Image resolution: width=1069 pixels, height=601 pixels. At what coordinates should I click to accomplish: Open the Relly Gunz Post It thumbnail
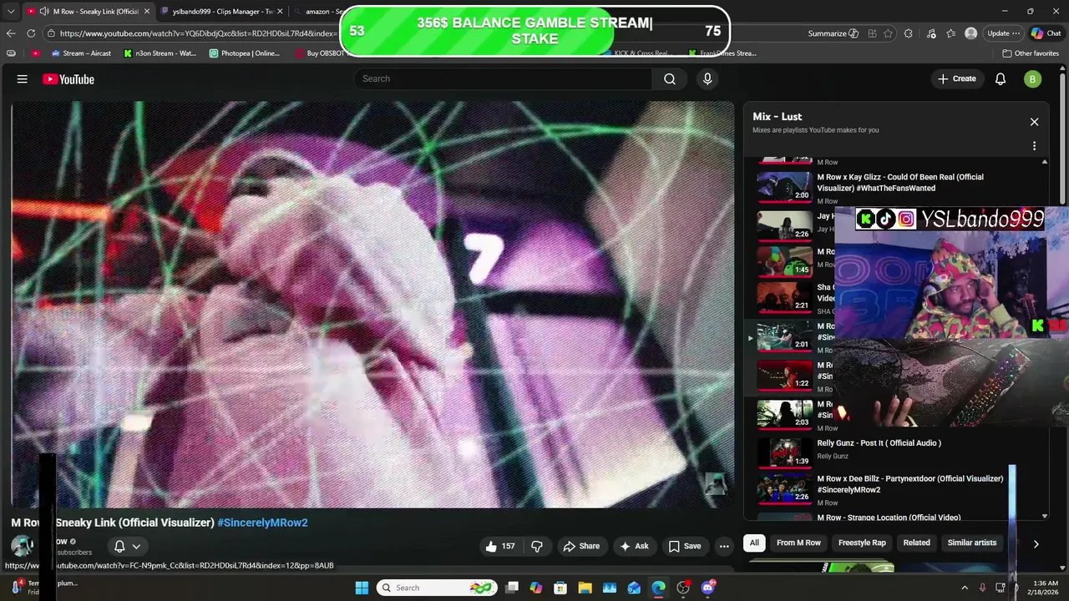point(784,452)
